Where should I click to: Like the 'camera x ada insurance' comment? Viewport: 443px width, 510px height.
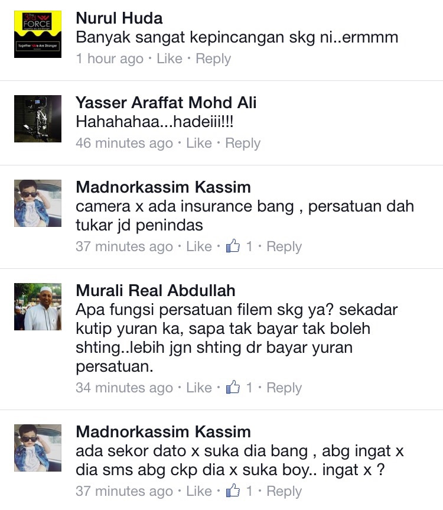[x=199, y=246]
